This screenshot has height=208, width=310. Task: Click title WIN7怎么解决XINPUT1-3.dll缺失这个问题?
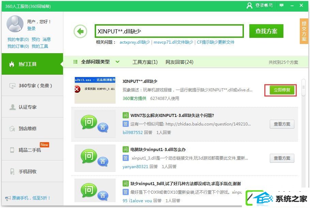(172, 115)
